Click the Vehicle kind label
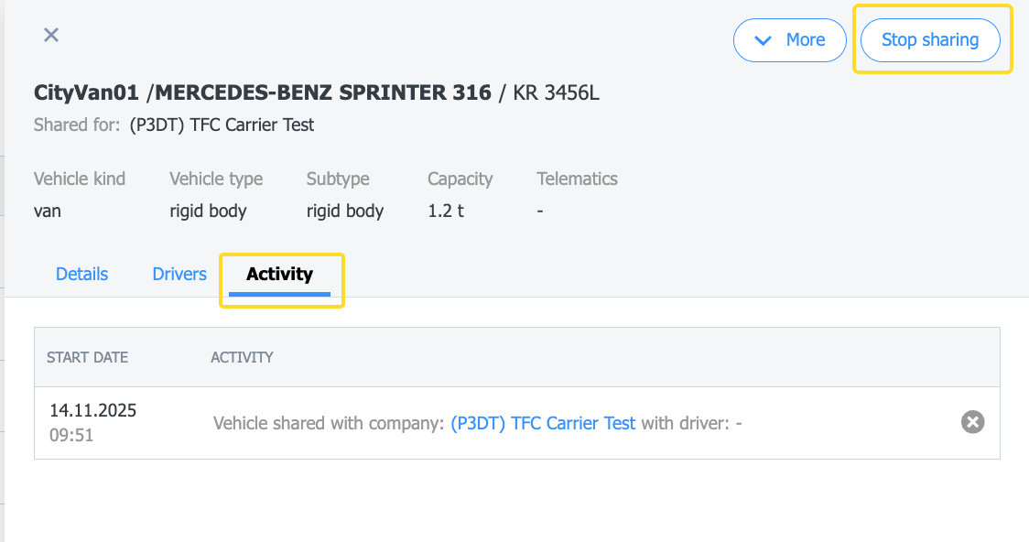This screenshot has height=542, width=1029. tap(80, 179)
